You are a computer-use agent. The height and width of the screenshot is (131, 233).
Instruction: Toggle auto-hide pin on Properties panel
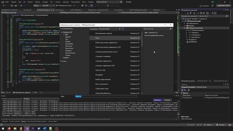point(226,84)
